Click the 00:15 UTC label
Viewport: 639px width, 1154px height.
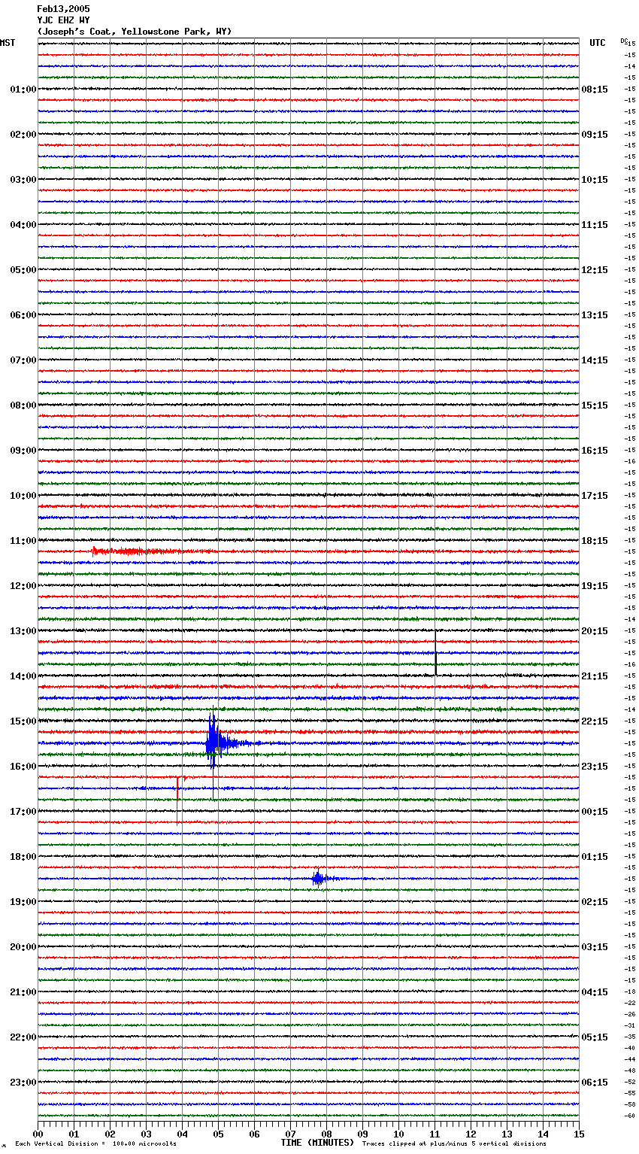coord(595,812)
